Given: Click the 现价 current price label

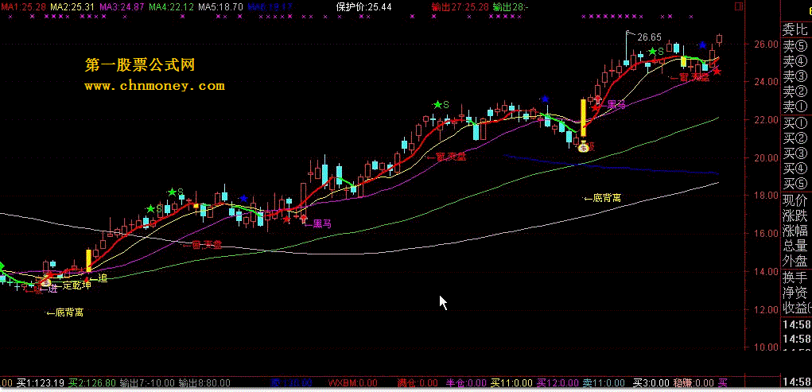Looking at the screenshot, I should [795, 200].
